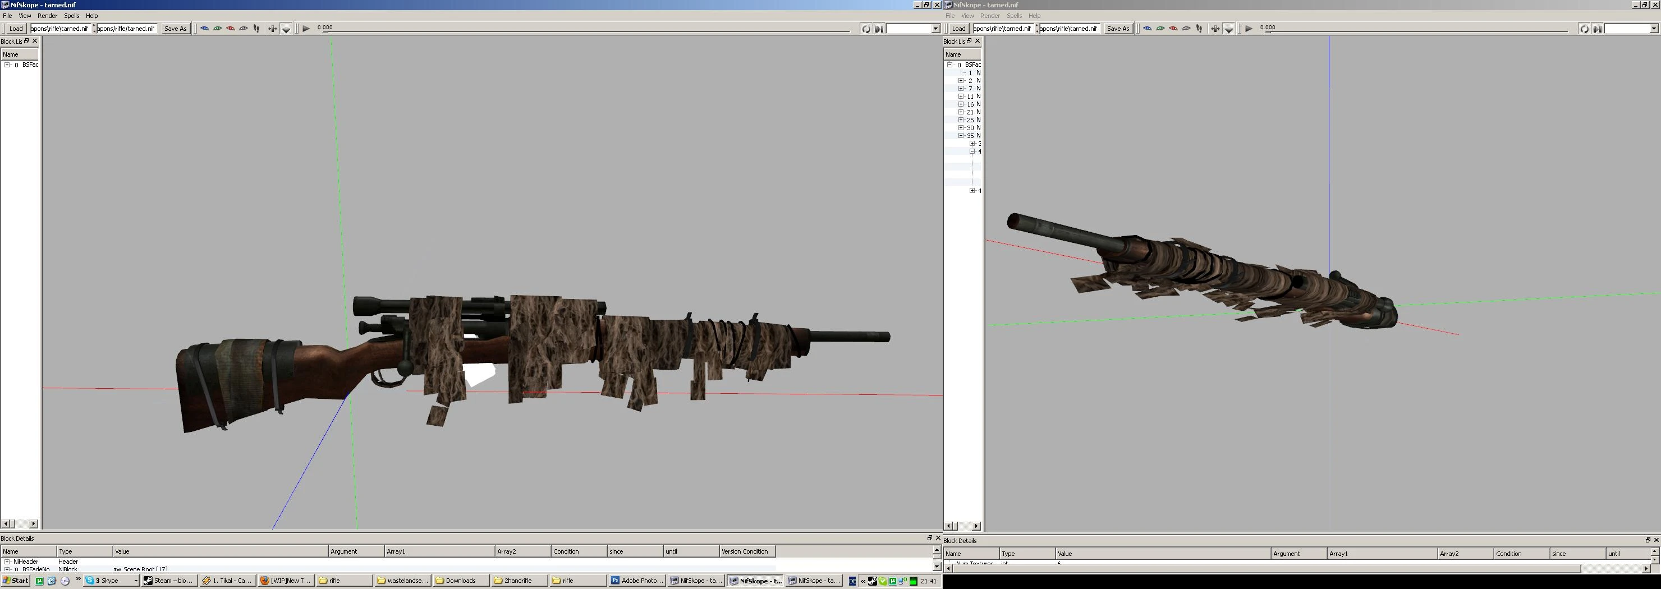The width and height of the screenshot is (1661, 589).
Task: Open File menu in left NifSkope window
Action: (x=8, y=16)
